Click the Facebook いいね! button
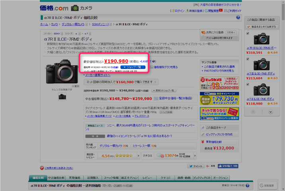Image resolution: width=285 pixels, height=191 pixels. pyautogui.click(x=228, y=166)
